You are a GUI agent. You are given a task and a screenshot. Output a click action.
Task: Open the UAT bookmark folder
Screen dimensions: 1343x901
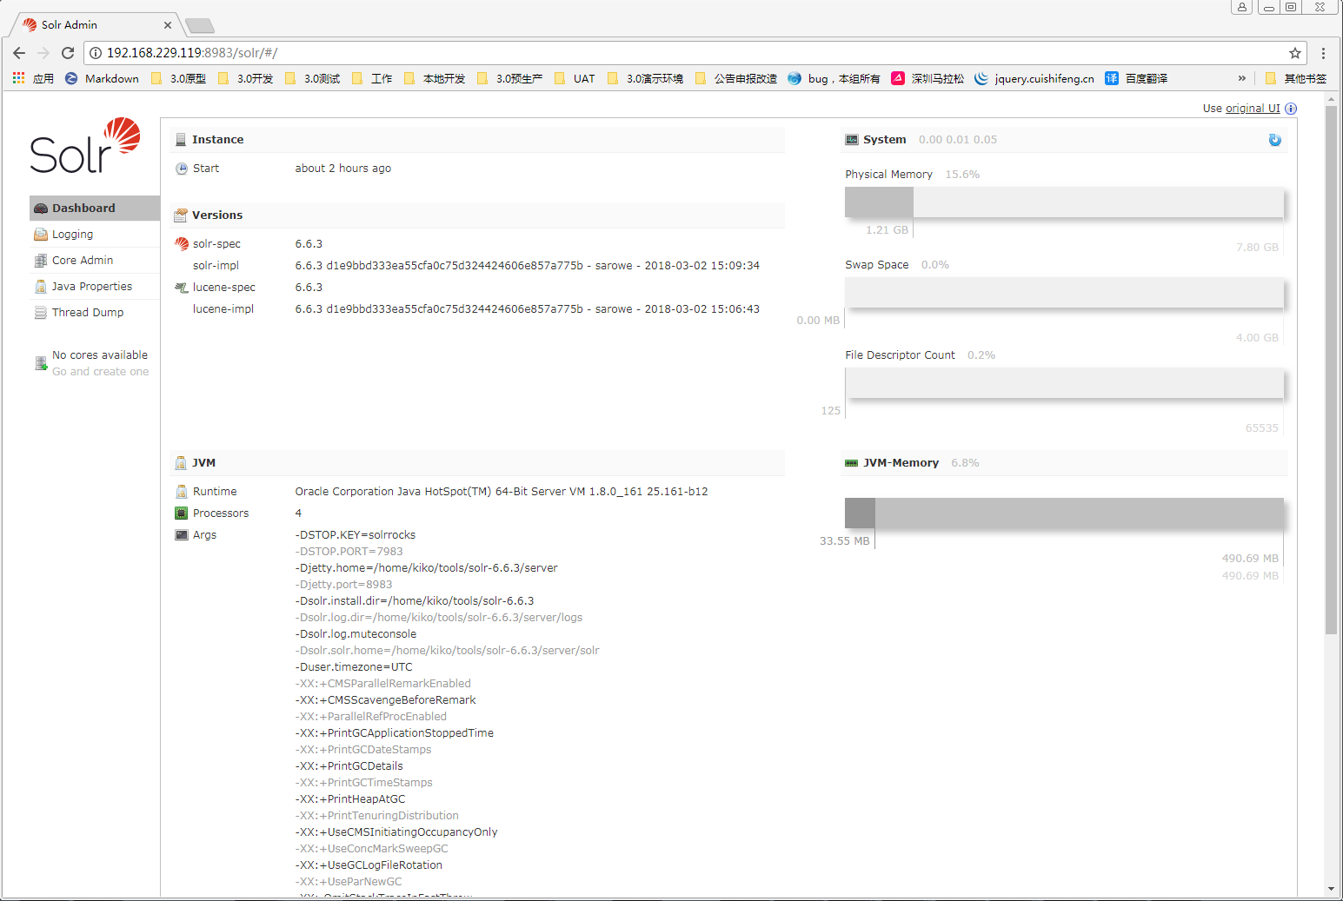[575, 78]
